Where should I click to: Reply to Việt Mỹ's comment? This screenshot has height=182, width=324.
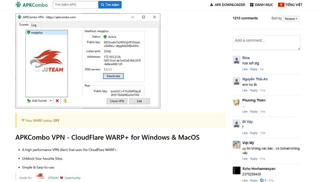[254, 159]
